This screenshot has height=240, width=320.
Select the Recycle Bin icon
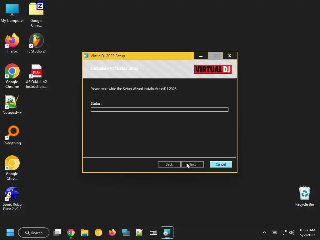coord(304,196)
